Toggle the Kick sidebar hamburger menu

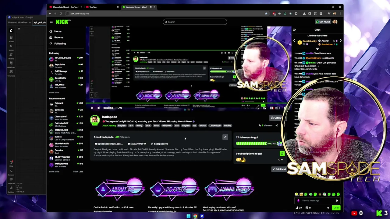[51, 22]
